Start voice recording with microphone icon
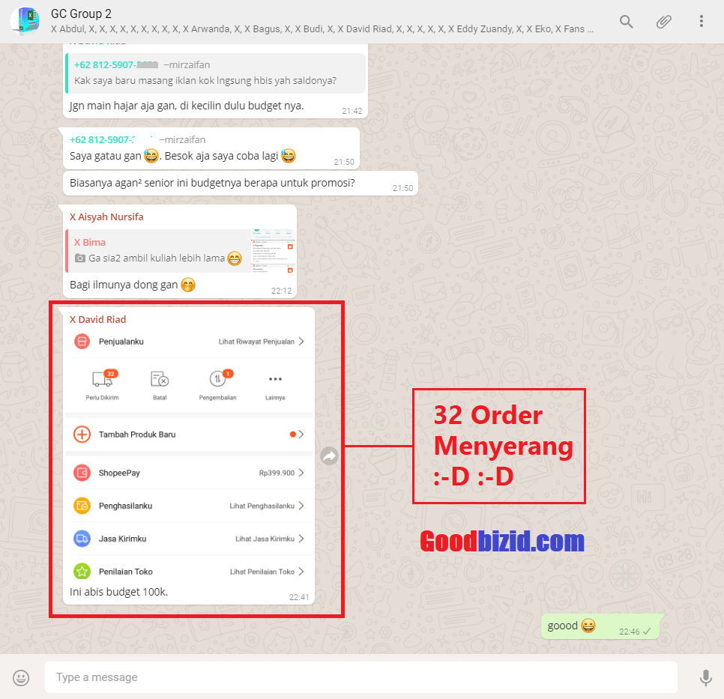Screen dimensions: 724x699 point(705,678)
